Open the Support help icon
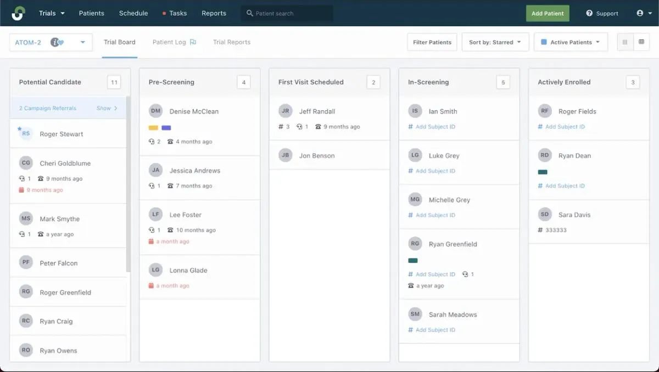This screenshot has width=659, height=372. pyautogui.click(x=589, y=13)
